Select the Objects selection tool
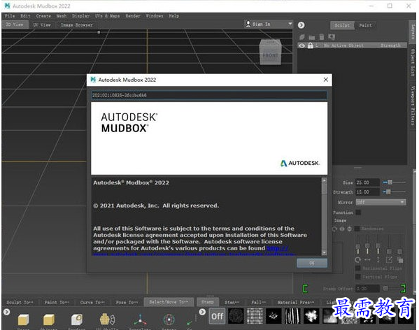The image size is (419, 330). point(49,320)
